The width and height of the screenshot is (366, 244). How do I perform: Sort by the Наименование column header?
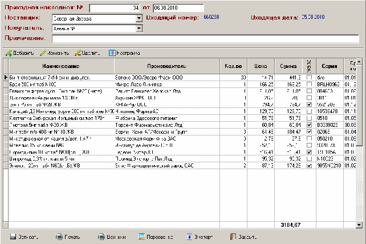pyautogui.click(x=61, y=66)
